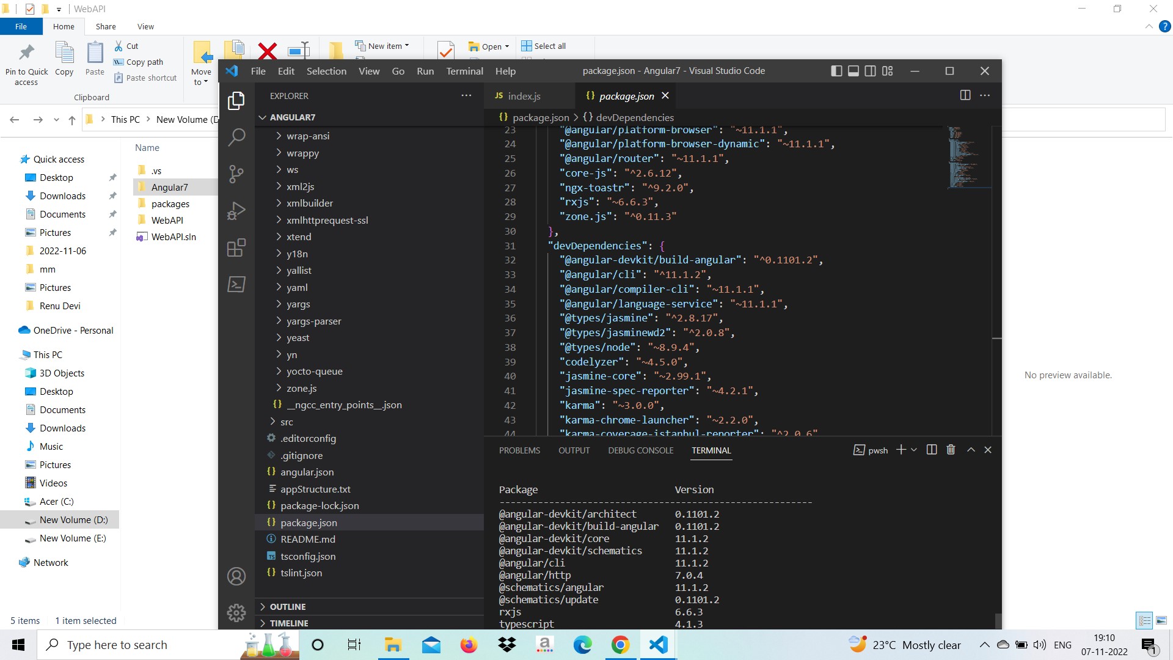The width and height of the screenshot is (1173, 660).
Task: Maximize the terminal panel size
Action: [971, 450]
